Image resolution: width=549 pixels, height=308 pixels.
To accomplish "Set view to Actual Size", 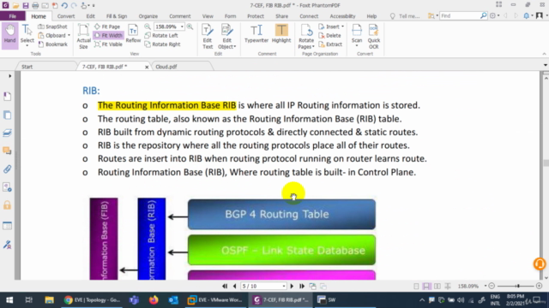I will (x=83, y=36).
